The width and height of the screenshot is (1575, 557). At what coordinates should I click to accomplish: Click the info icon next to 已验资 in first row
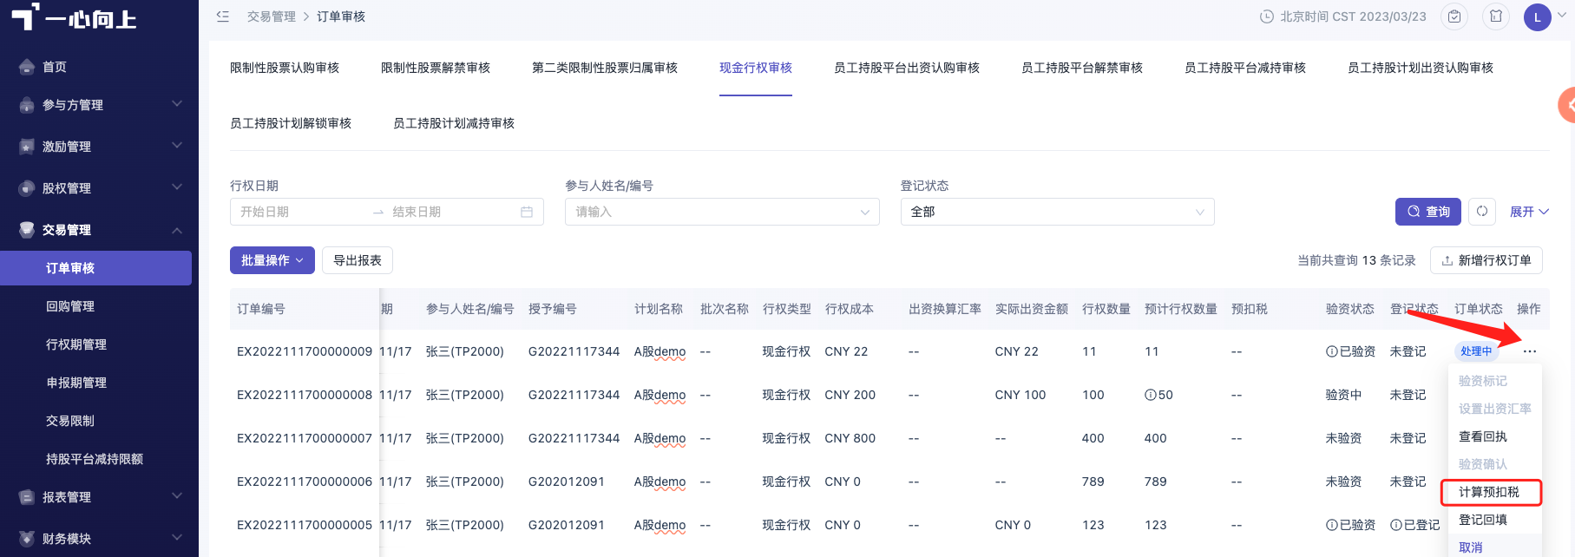(x=1332, y=351)
